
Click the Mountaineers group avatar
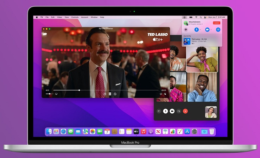[x=186, y=23]
